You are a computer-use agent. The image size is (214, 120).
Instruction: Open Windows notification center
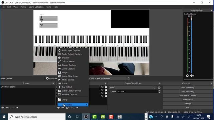pyautogui.click(x=209, y=117)
